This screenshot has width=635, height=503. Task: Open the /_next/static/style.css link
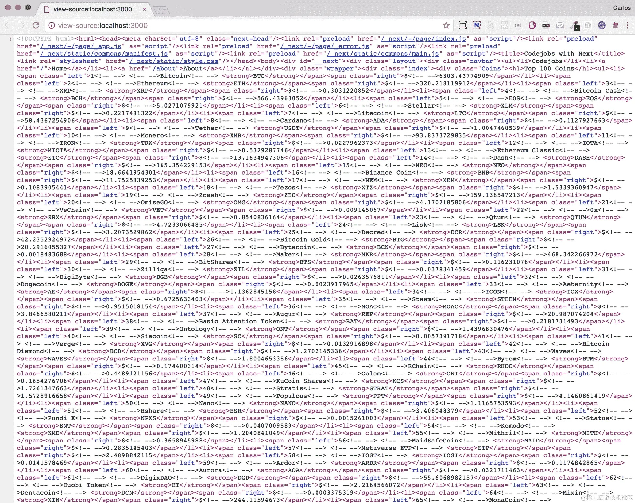(x=174, y=61)
